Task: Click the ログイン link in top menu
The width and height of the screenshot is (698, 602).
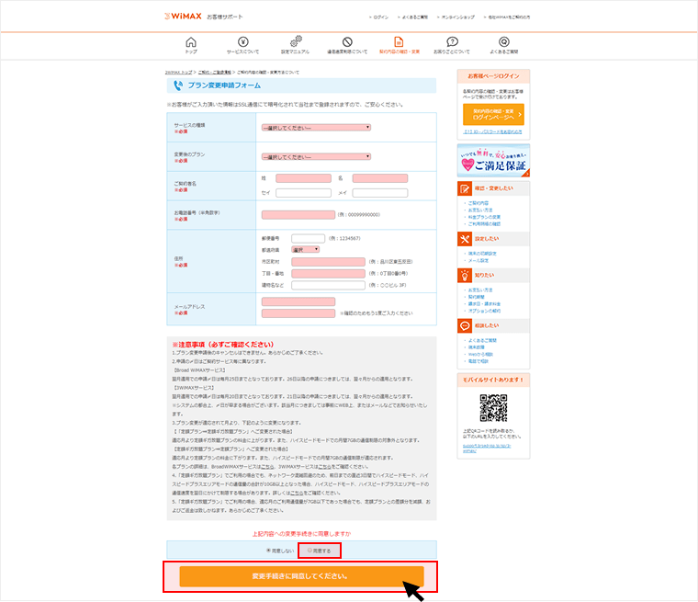Action: (x=380, y=17)
